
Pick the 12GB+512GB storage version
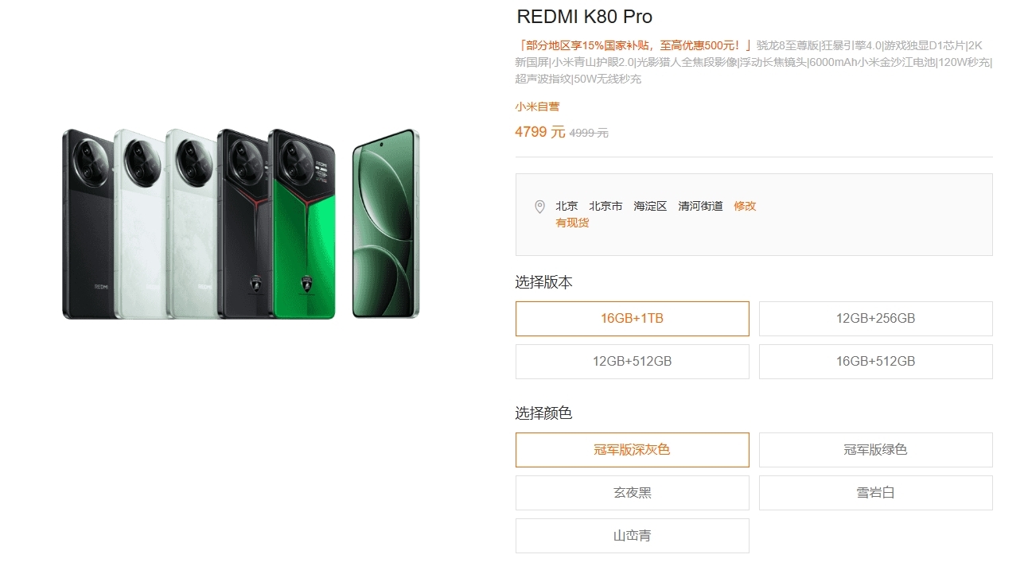632,362
